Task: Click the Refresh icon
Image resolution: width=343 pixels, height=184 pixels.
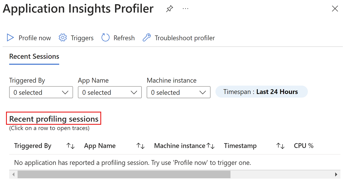Action: (105, 38)
